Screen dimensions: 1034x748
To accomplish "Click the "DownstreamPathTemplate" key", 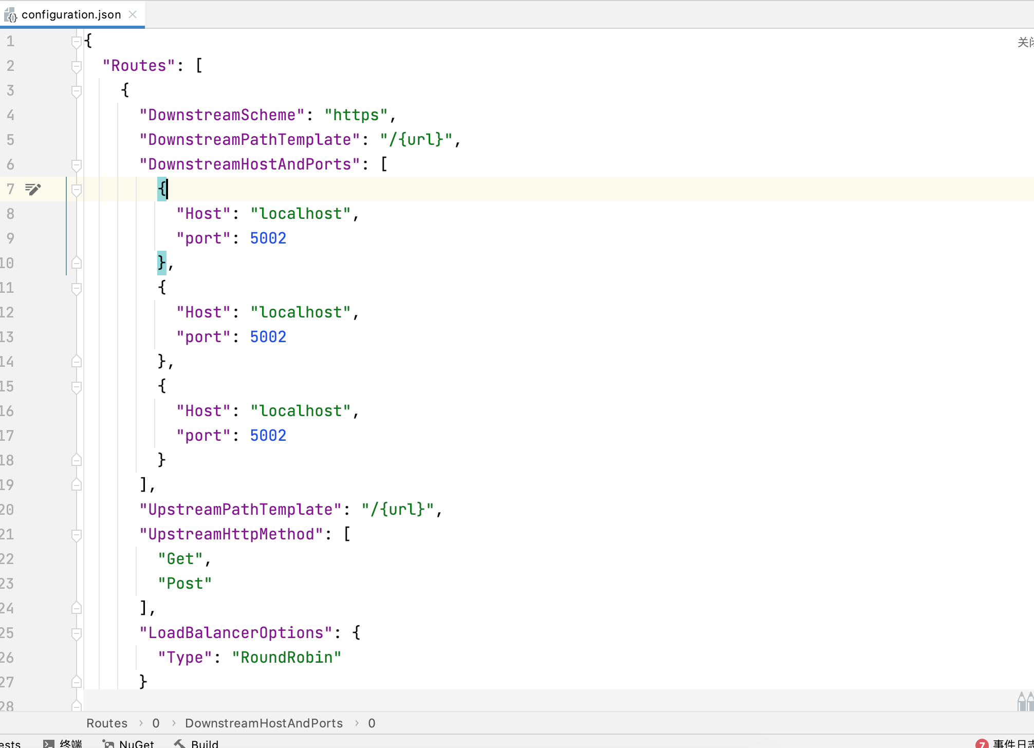I will click(x=250, y=140).
